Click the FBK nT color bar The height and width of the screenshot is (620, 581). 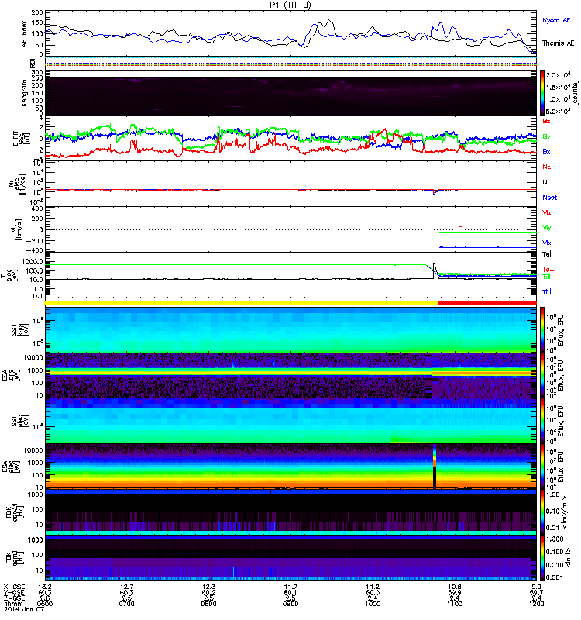542,557
